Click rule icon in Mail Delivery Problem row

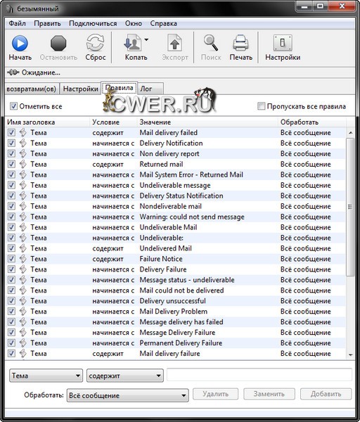point(23,312)
